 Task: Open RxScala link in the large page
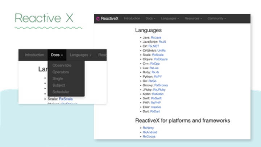[x=158, y=55]
